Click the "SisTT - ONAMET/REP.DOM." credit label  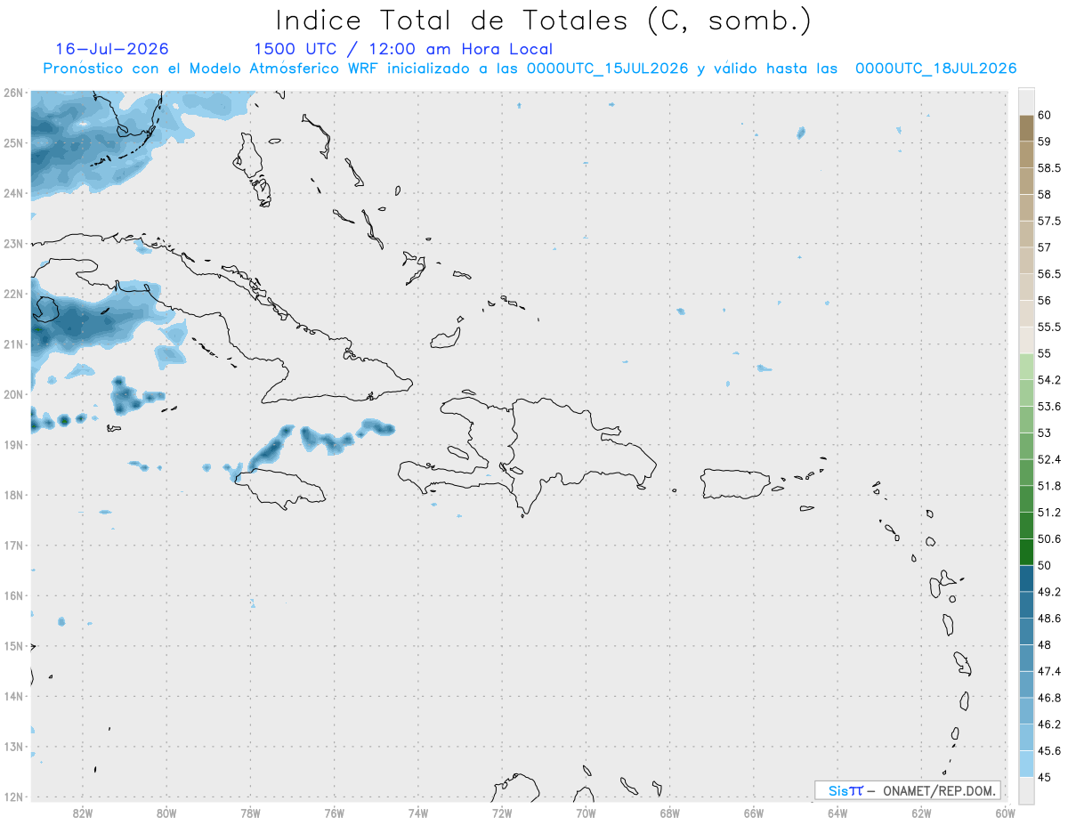point(908,790)
